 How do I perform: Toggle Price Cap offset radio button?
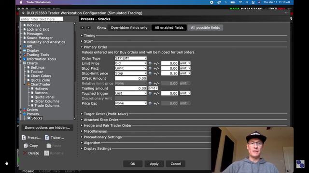click(x=150, y=103)
